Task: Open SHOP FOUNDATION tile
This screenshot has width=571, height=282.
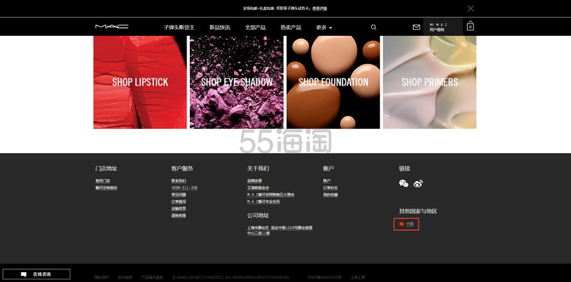Action: pyautogui.click(x=333, y=82)
